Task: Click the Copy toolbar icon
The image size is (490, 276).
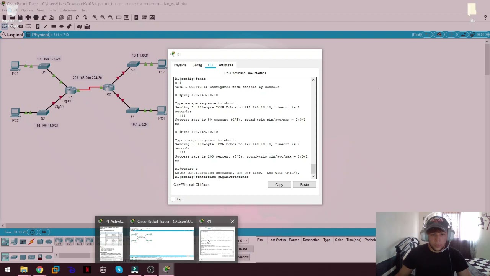Action: click(61, 17)
